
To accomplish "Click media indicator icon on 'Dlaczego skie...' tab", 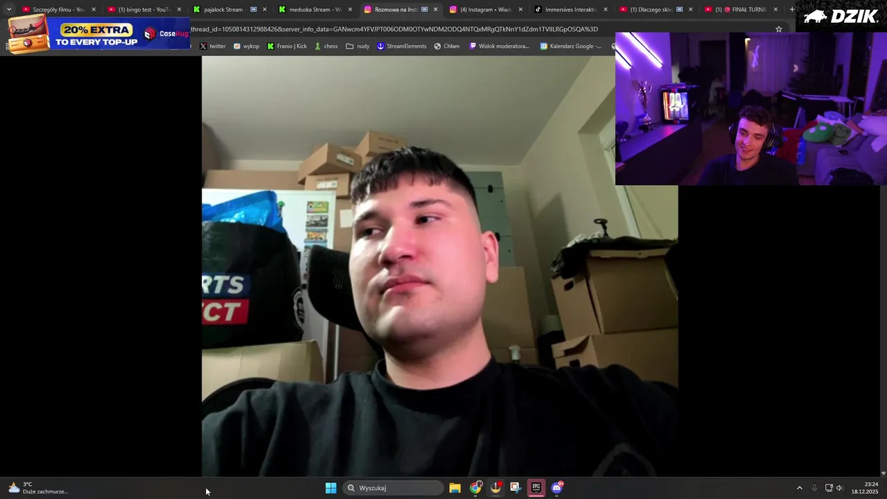I will 679,10.
